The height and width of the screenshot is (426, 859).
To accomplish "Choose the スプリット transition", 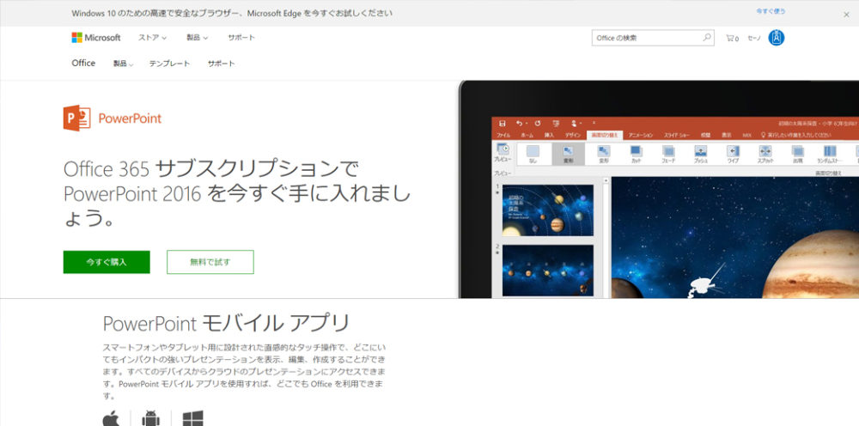I will [x=765, y=154].
